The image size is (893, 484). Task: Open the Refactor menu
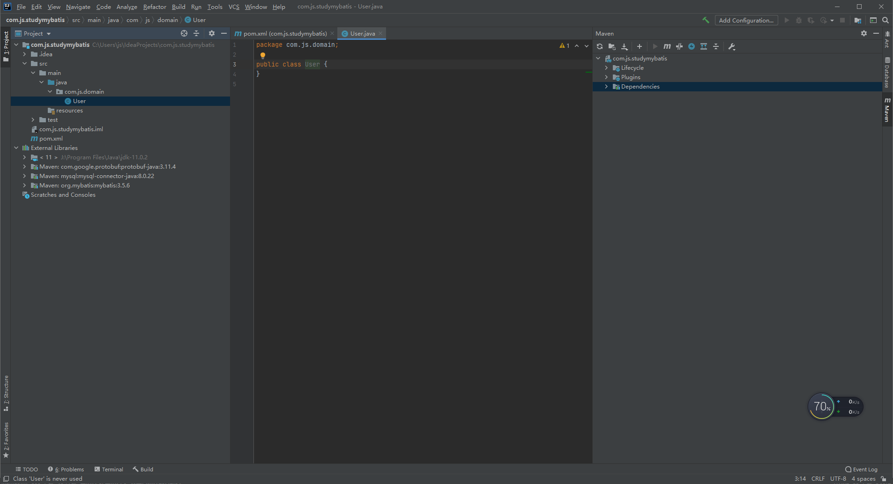coord(155,7)
